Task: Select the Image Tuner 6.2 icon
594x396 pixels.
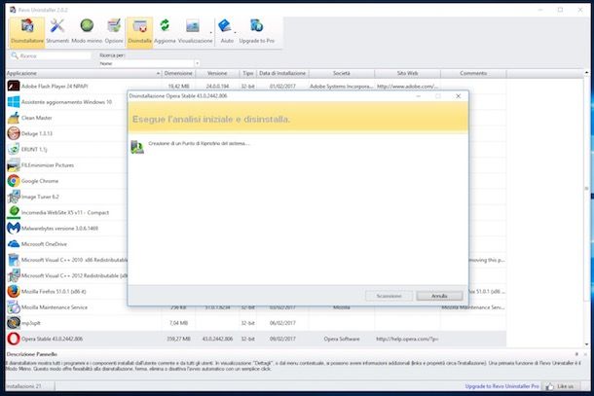Action: [x=14, y=197]
